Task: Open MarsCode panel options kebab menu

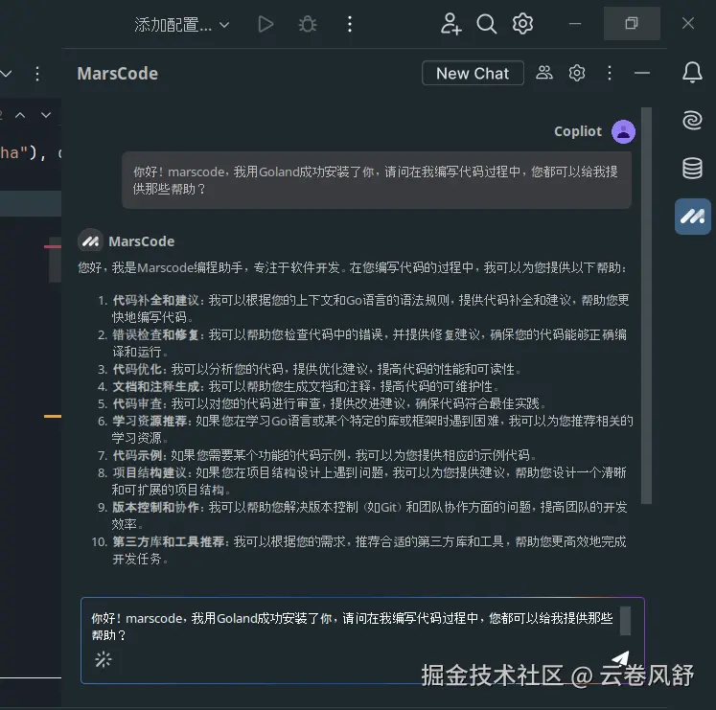Action: pos(610,73)
